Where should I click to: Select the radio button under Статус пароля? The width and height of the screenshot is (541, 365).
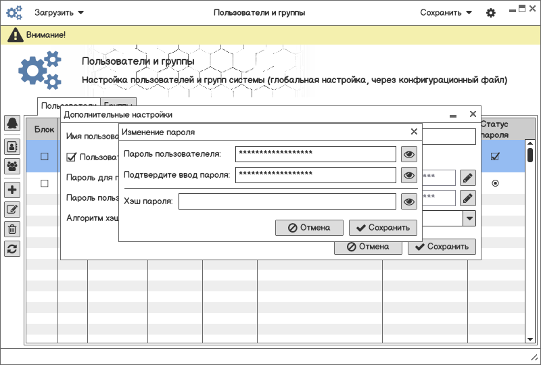(x=495, y=183)
